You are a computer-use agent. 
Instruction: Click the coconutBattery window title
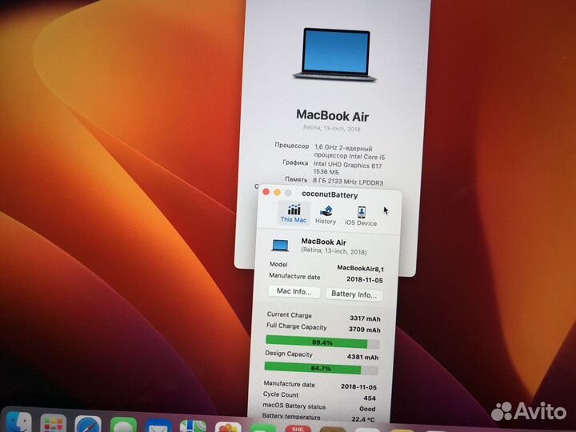tap(330, 194)
